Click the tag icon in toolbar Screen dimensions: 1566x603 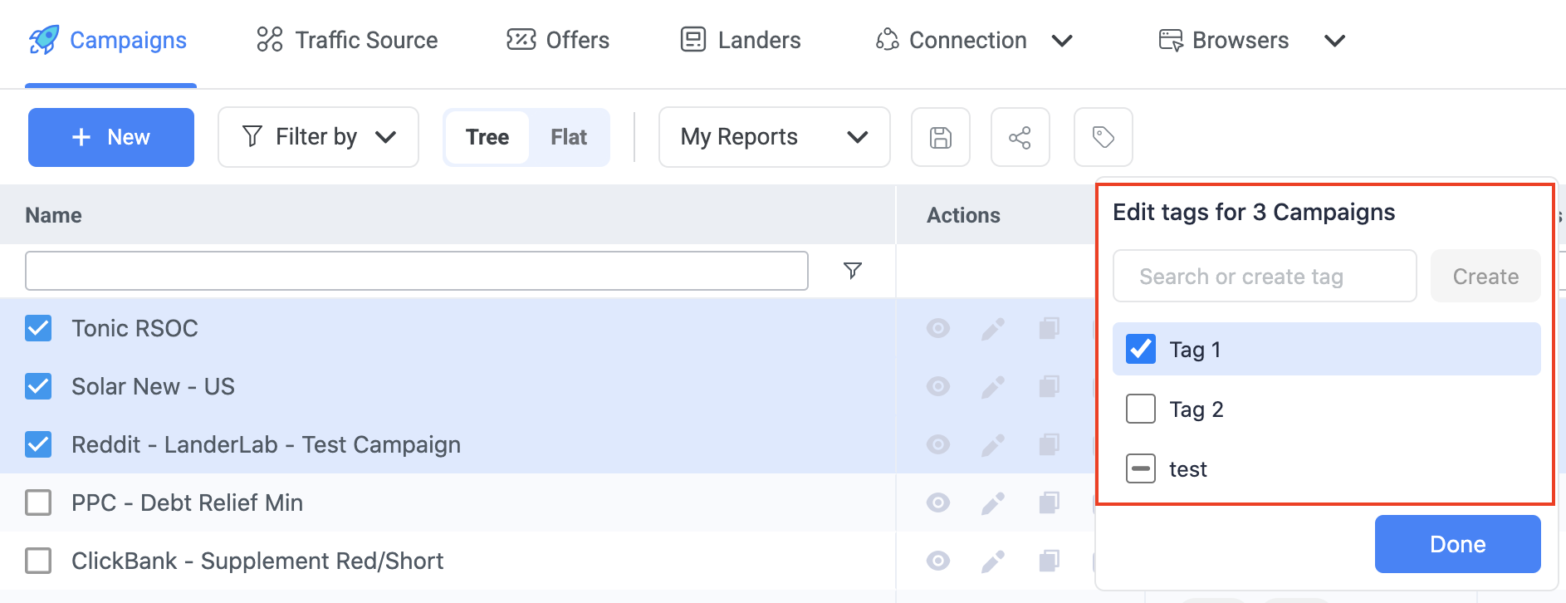point(1103,137)
